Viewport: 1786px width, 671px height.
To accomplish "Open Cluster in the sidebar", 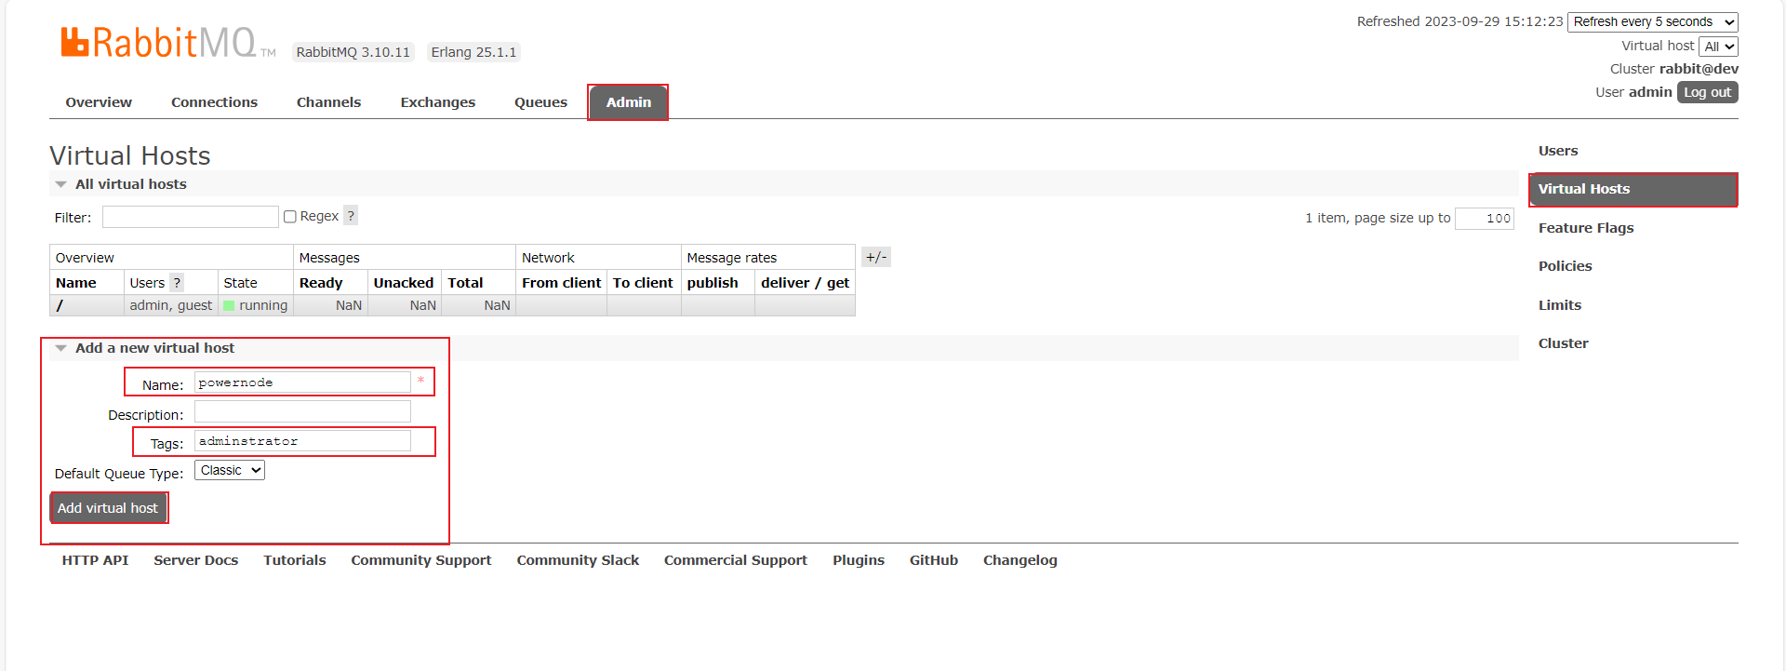I will point(1564,343).
